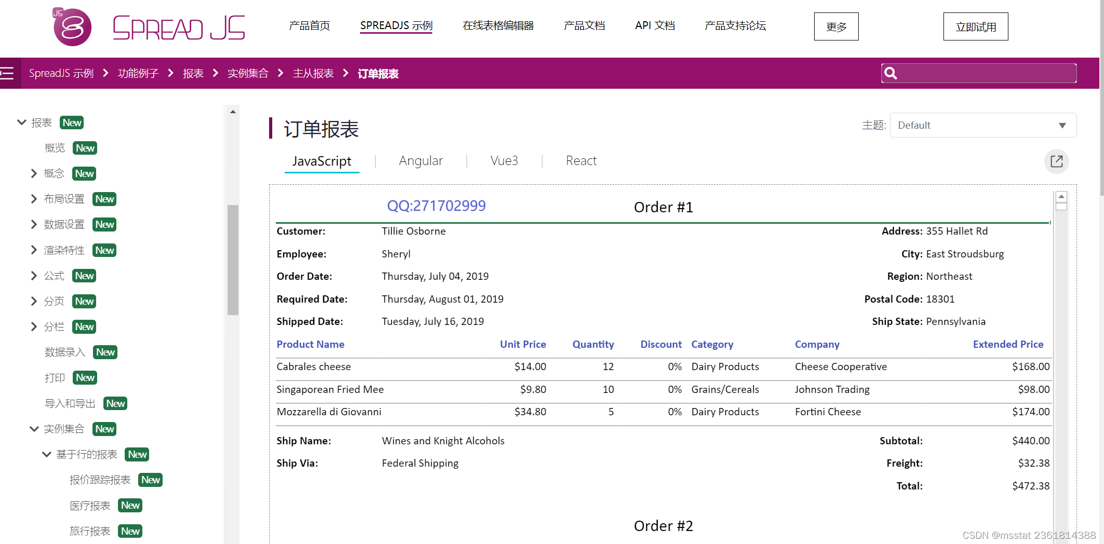This screenshot has width=1104, height=544.
Task: Go to 主从报表 breadcrumb
Action: (x=313, y=73)
